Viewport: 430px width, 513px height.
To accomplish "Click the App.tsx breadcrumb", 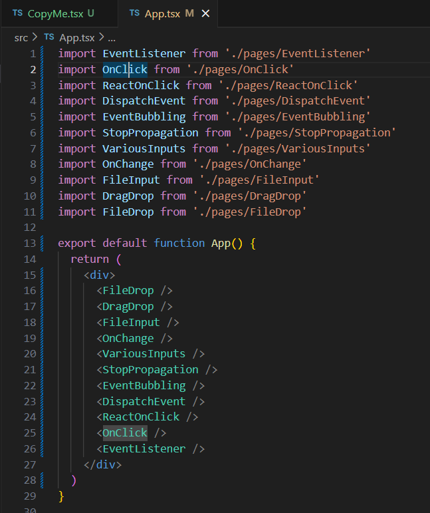I will [77, 38].
